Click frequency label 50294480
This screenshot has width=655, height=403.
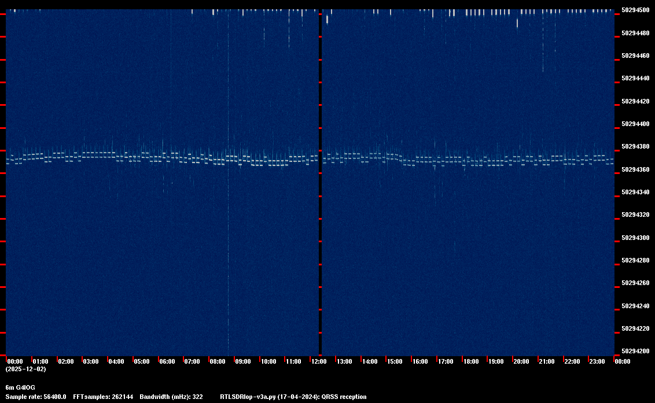636,33
